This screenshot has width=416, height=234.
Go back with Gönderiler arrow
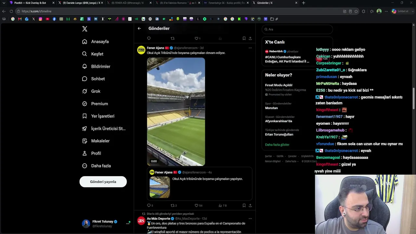(139, 29)
